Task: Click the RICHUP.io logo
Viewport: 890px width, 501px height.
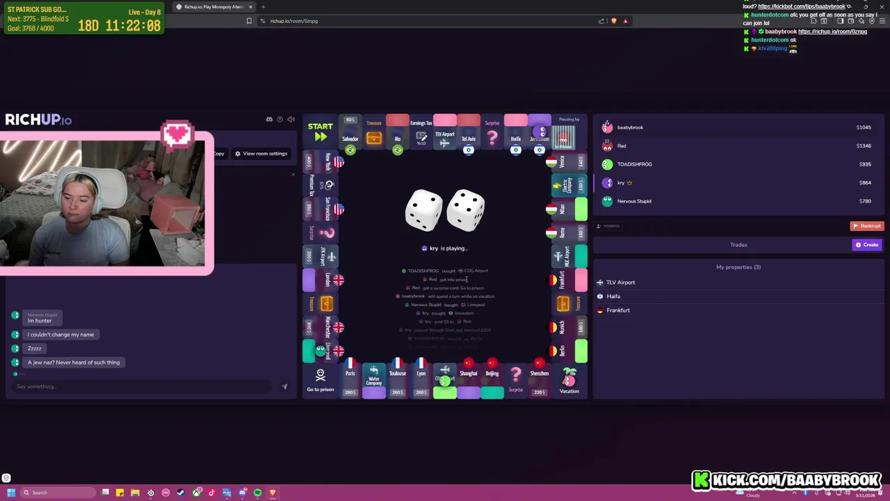Action: (x=38, y=120)
